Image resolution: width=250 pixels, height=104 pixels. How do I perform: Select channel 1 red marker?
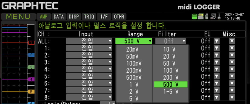pos(31,43)
